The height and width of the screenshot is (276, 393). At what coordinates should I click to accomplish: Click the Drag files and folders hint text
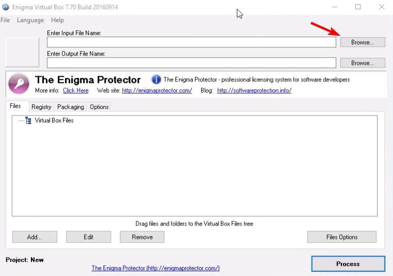194,223
